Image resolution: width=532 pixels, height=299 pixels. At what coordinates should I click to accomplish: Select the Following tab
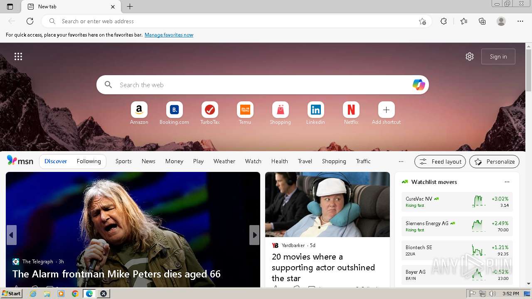tap(89, 161)
